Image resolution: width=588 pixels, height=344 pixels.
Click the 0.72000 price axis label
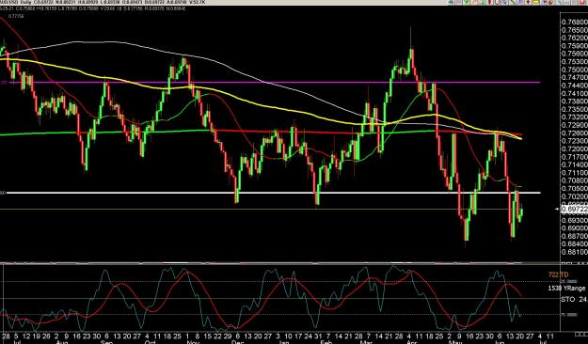click(x=574, y=149)
